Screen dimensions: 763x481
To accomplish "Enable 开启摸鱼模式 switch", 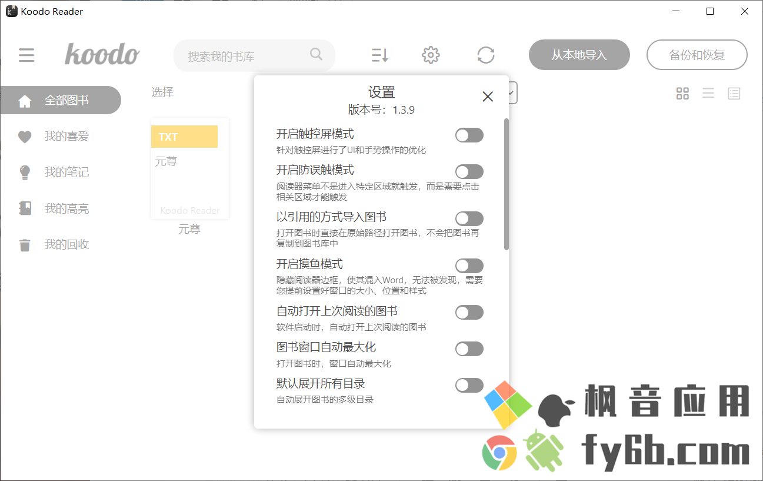I will click(x=469, y=266).
